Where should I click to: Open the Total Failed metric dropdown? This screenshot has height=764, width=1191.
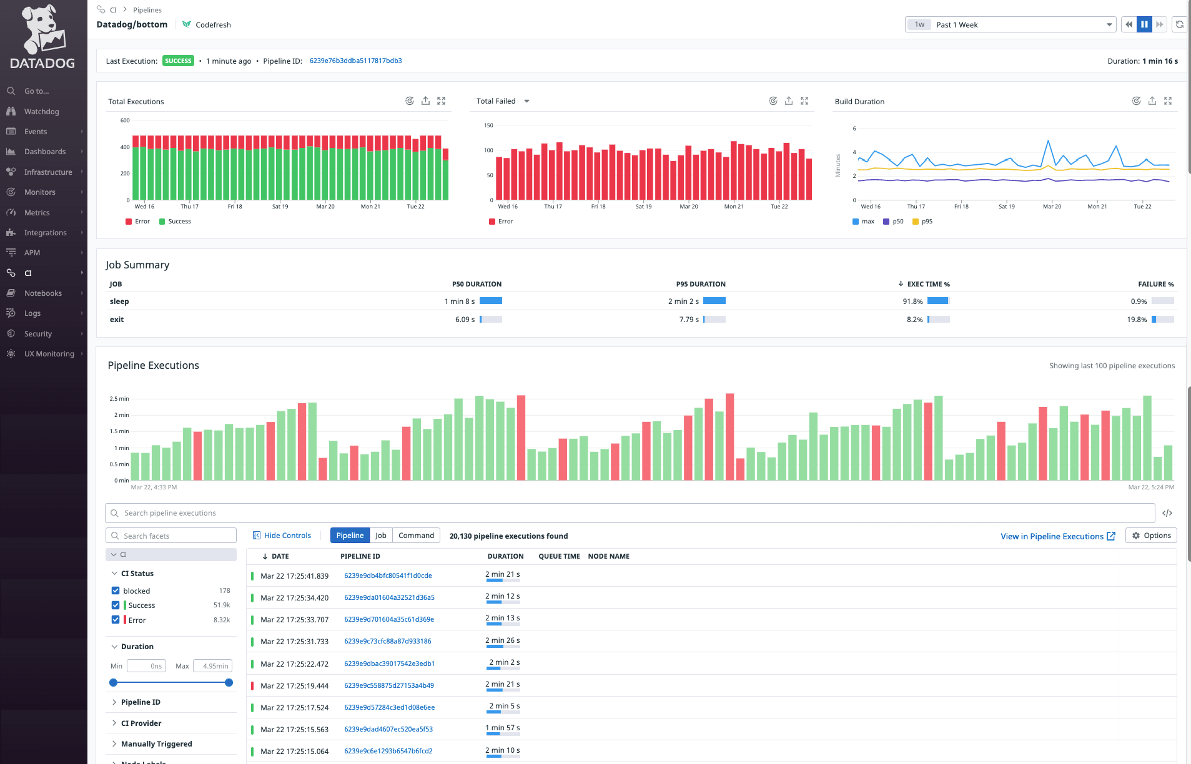pyautogui.click(x=526, y=100)
